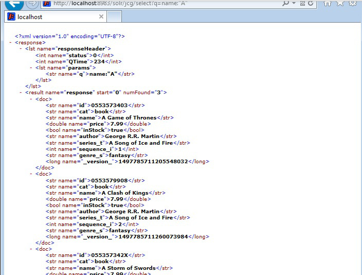Open the Tools gear icon
This screenshot has height=275, width=362.
tap(352, 3)
